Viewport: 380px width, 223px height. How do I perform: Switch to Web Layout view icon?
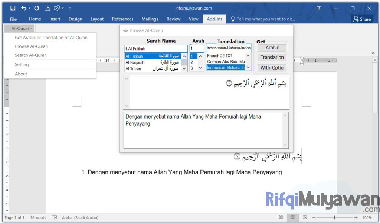pos(305,217)
